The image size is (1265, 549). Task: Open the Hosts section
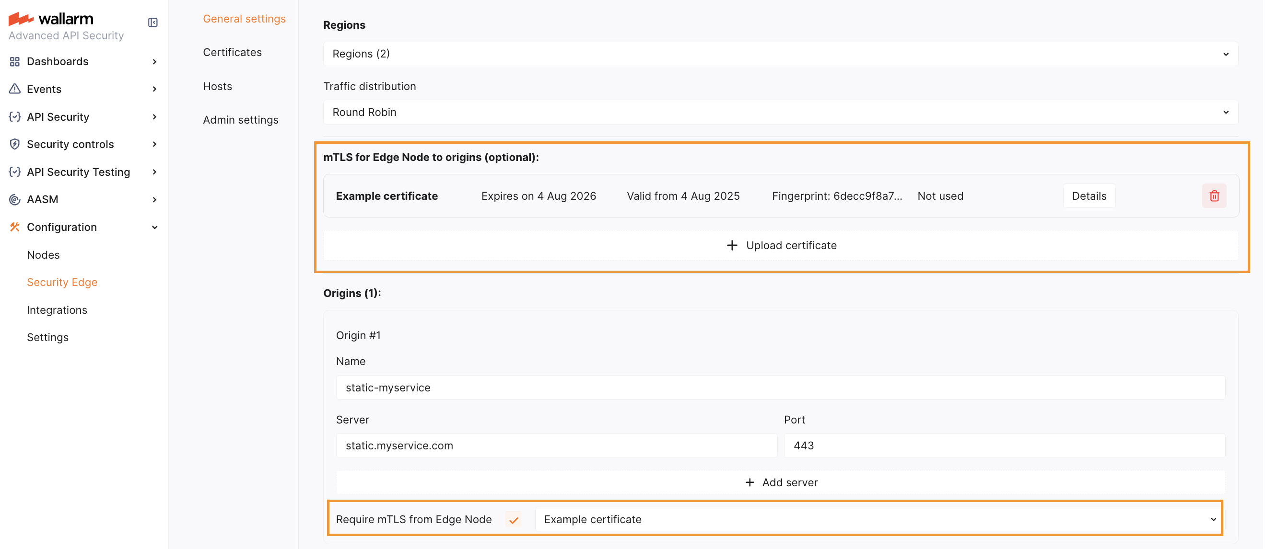218,86
